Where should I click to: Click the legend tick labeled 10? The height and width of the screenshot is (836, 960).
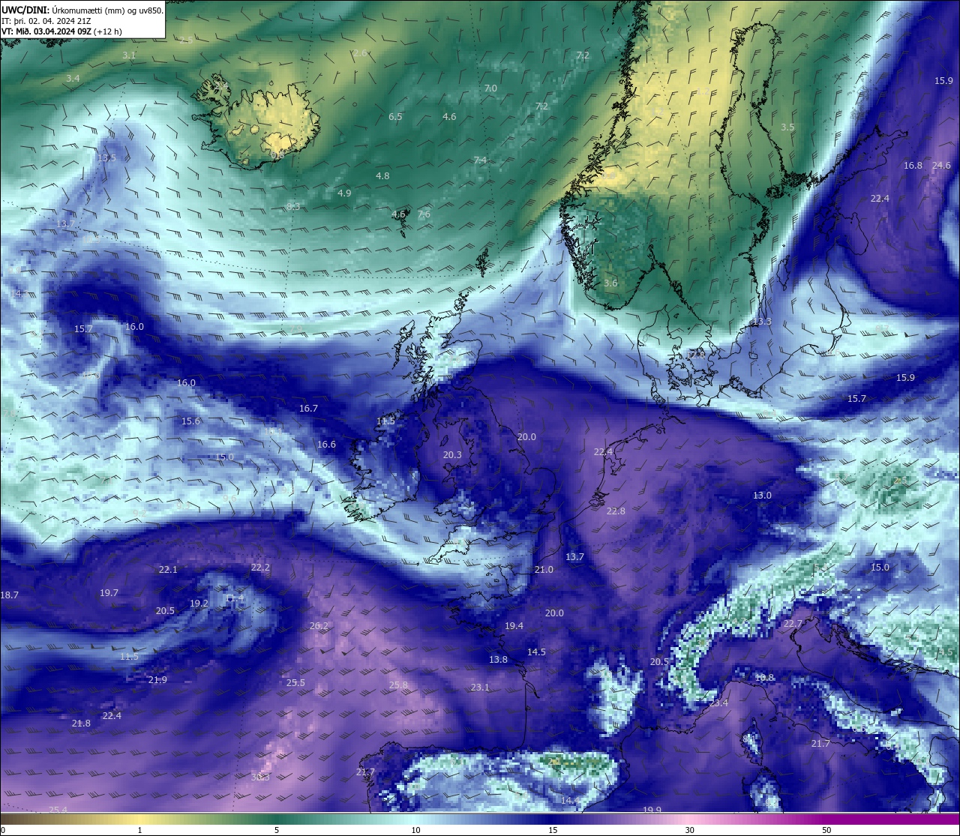[x=415, y=830]
